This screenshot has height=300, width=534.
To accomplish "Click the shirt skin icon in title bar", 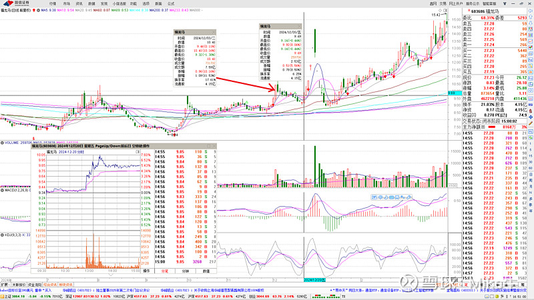I will (505, 3).
